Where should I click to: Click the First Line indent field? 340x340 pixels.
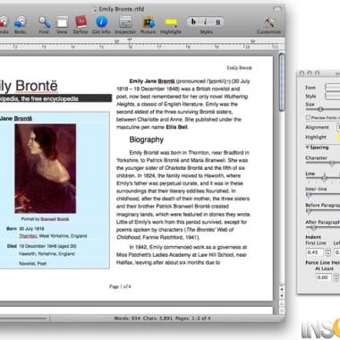[315, 252]
